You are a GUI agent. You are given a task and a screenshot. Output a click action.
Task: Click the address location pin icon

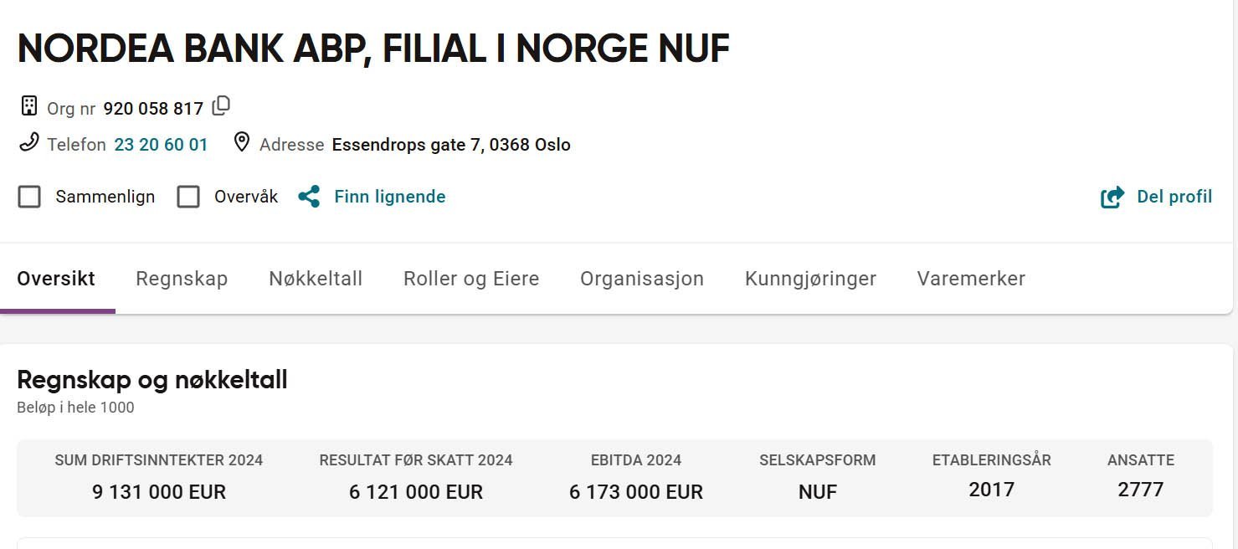click(x=242, y=142)
